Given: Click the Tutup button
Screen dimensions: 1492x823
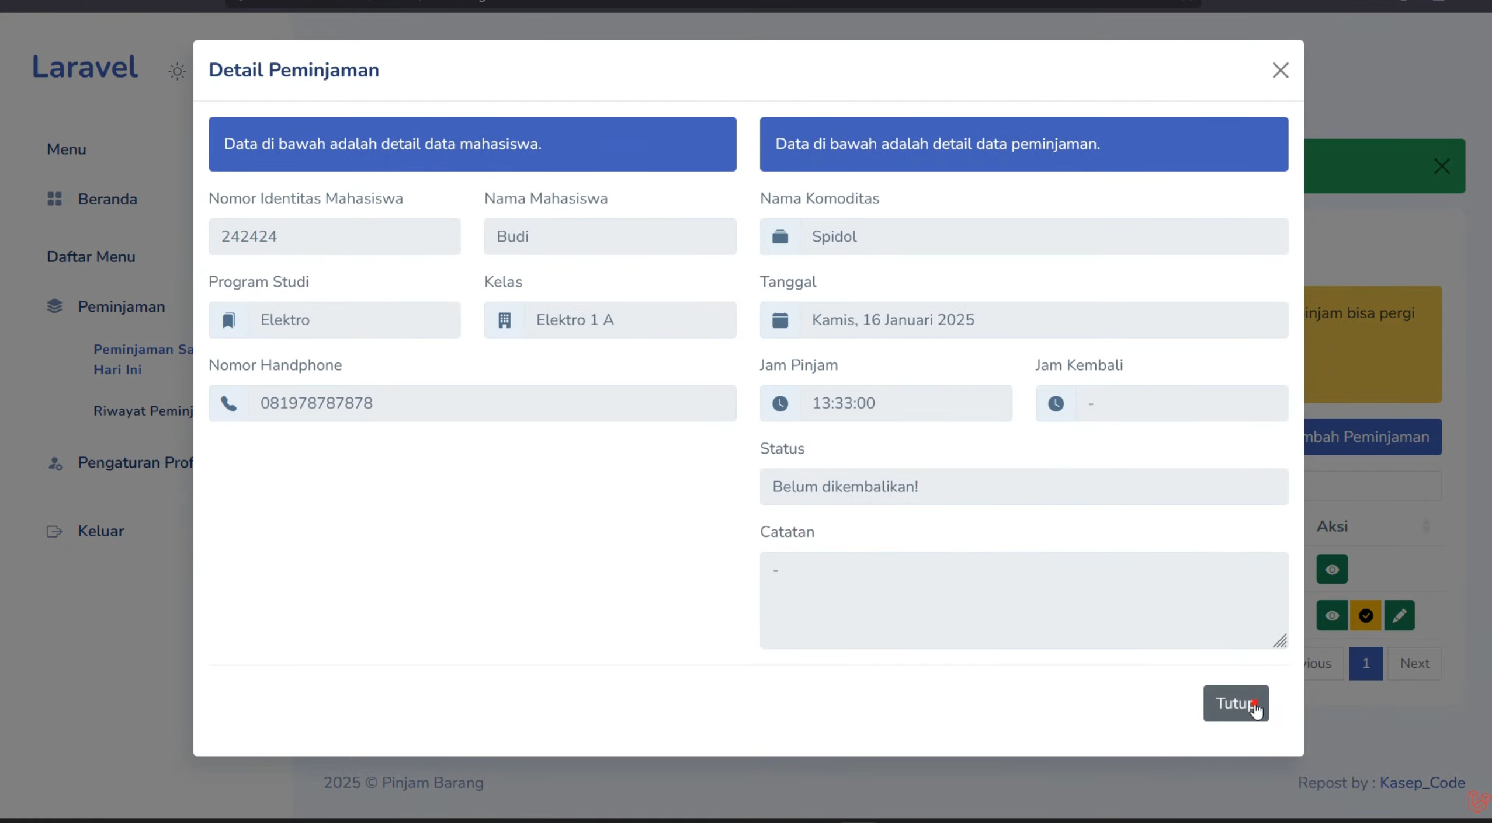Looking at the screenshot, I should 1236,703.
